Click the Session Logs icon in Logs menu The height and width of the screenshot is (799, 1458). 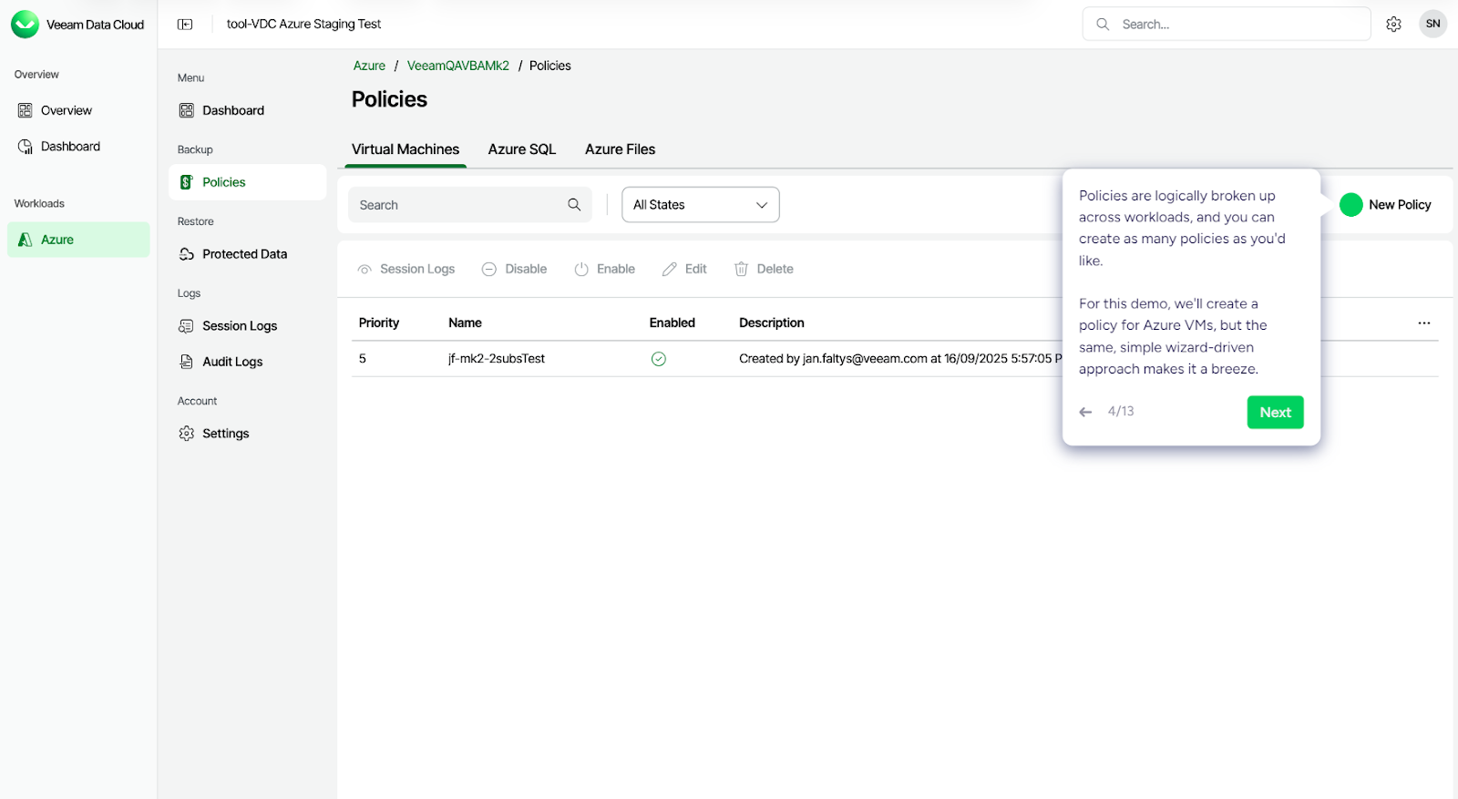click(187, 326)
